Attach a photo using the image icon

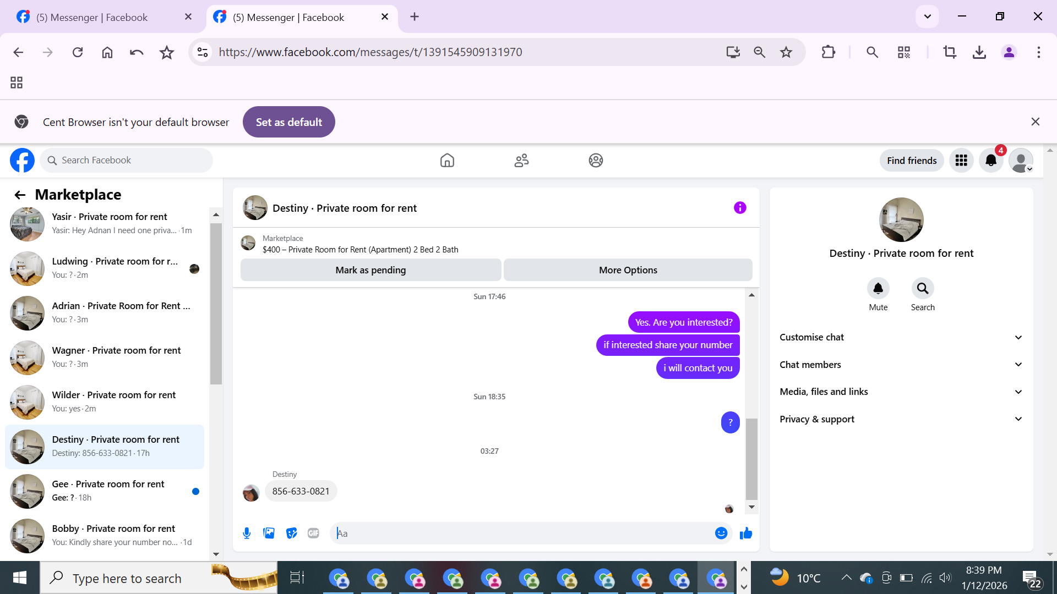click(x=269, y=533)
